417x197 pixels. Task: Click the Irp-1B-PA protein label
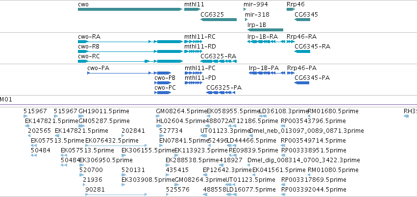[x=264, y=68]
